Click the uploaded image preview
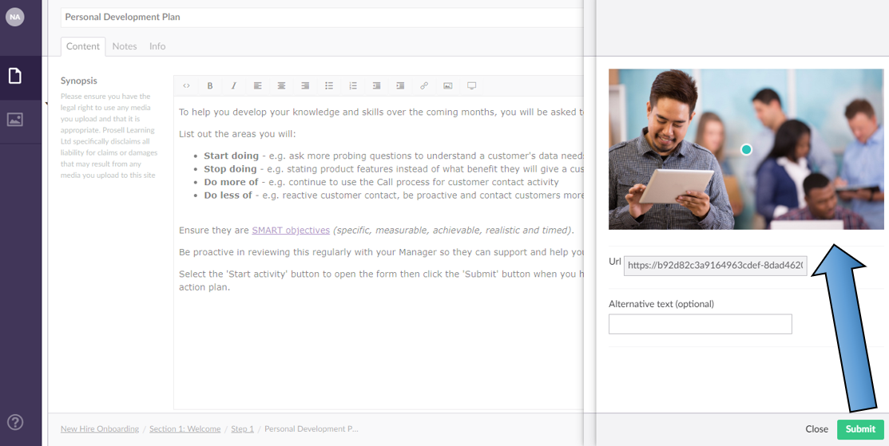This screenshot has height=446, width=889. click(x=746, y=149)
